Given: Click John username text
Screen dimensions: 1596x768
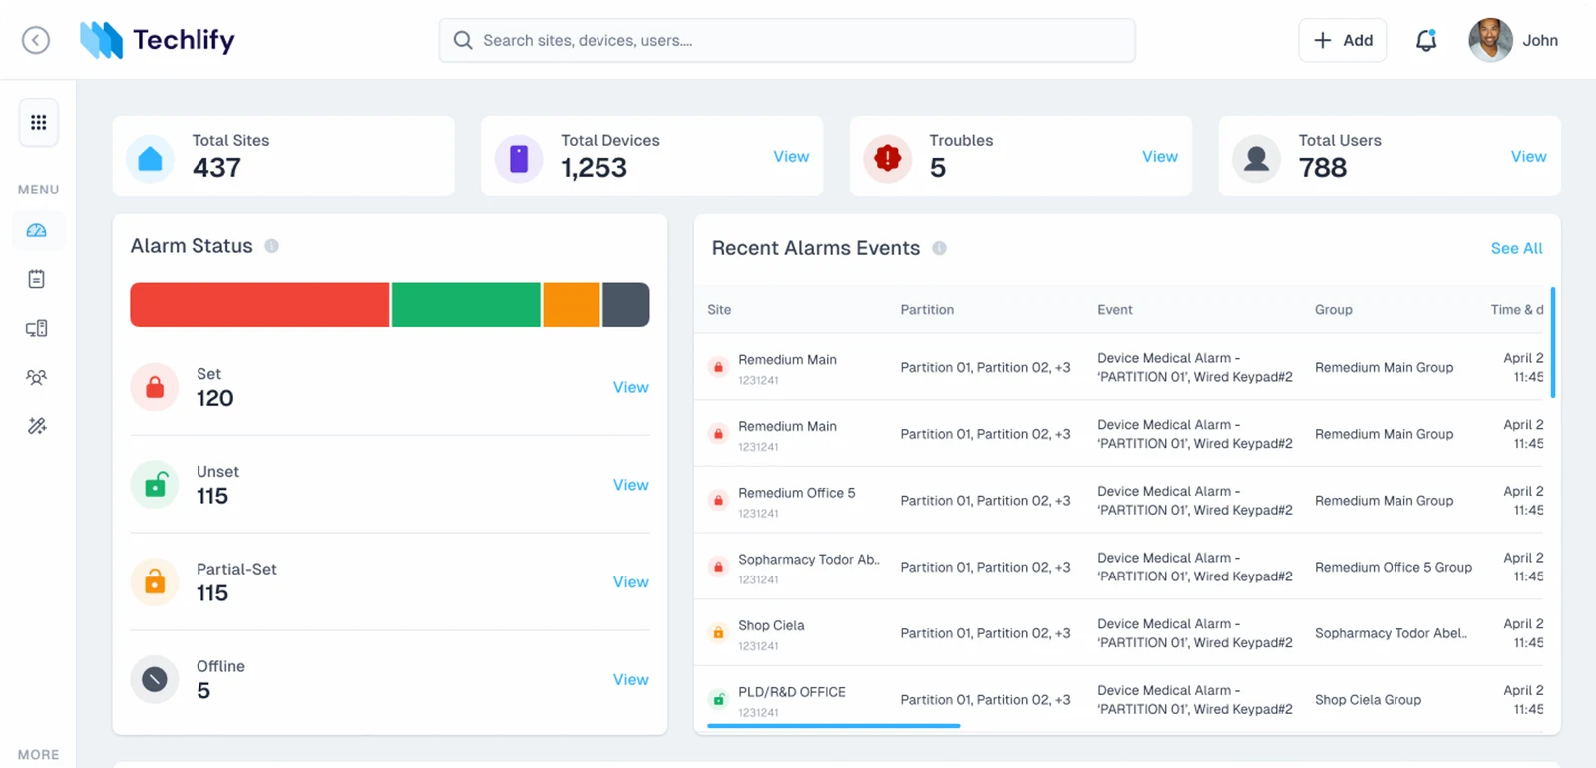Looking at the screenshot, I should pos(1540,40).
